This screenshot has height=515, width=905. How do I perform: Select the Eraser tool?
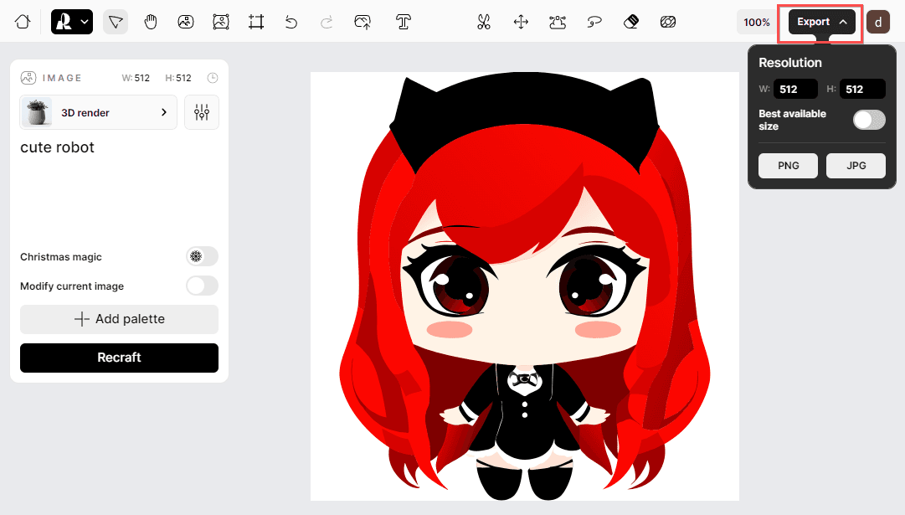pyautogui.click(x=631, y=22)
